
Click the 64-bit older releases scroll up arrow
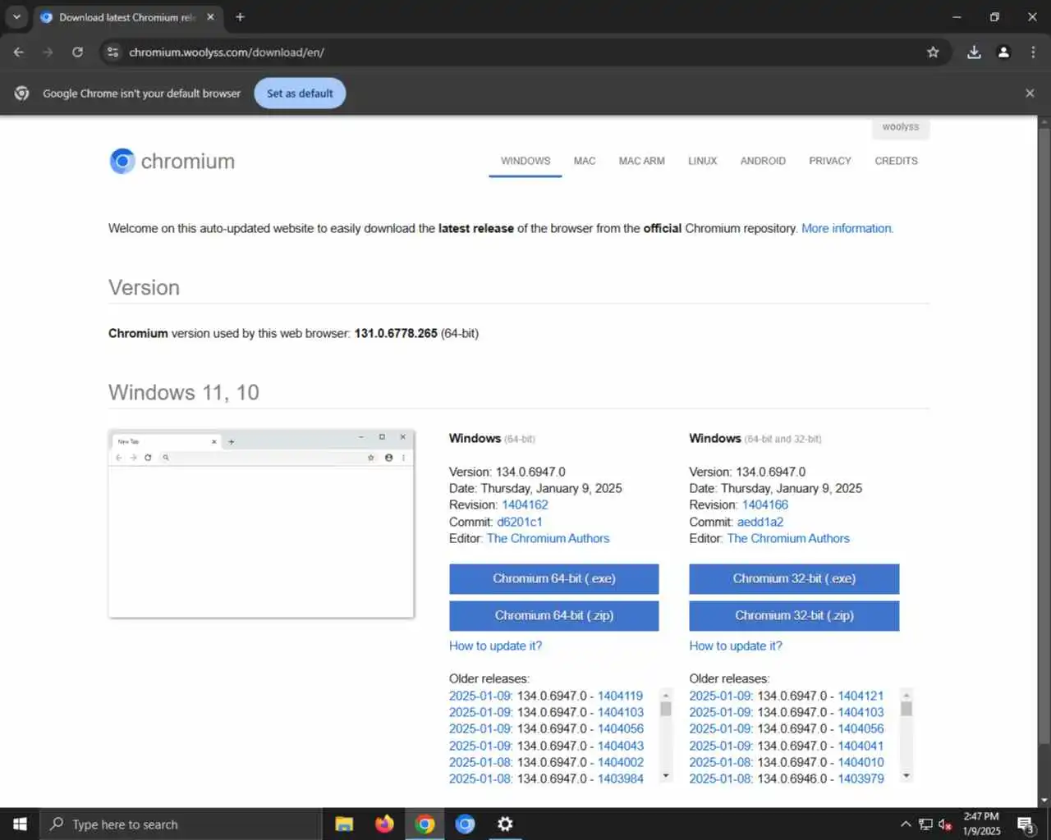pyautogui.click(x=666, y=695)
